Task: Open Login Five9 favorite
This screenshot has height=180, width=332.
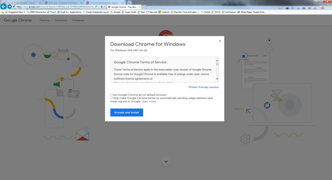Action: (129, 12)
